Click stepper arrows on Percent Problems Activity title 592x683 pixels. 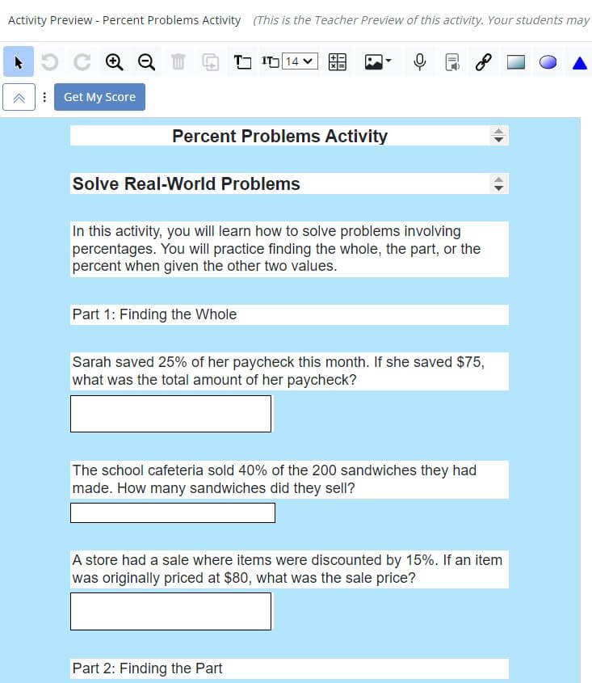498,136
